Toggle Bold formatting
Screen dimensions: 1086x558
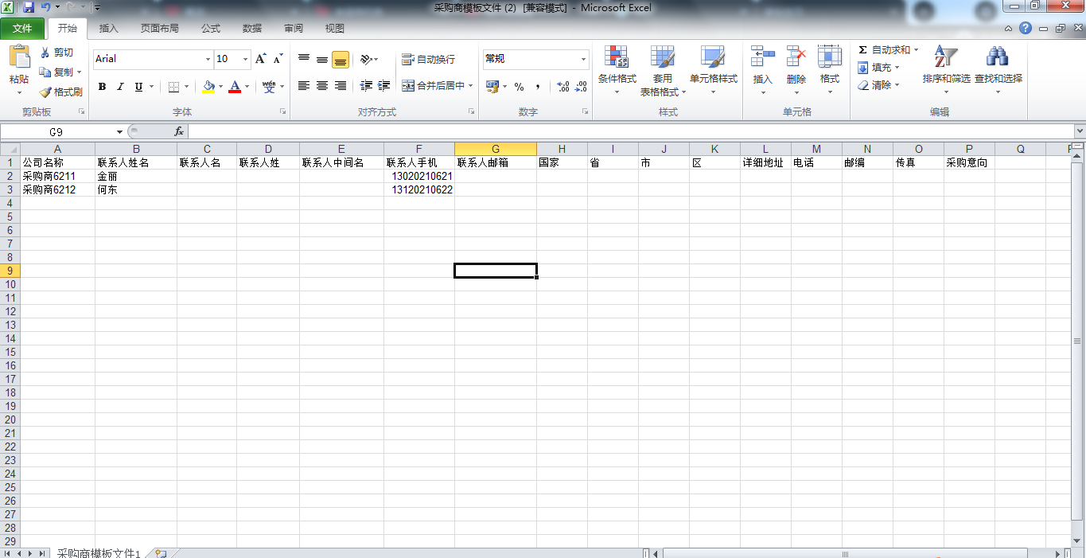[x=102, y=87]
